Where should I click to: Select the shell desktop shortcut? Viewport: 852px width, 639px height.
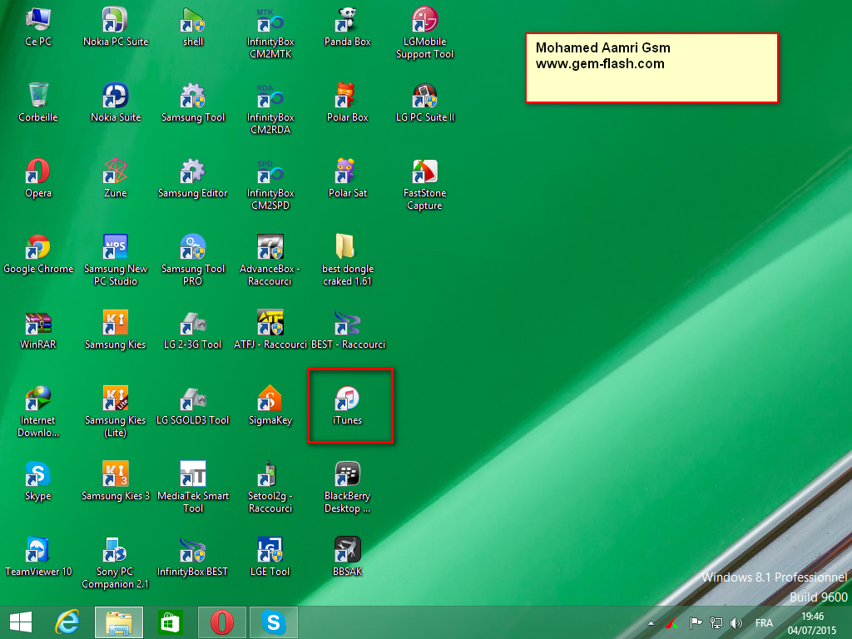[x=193, y=27]
